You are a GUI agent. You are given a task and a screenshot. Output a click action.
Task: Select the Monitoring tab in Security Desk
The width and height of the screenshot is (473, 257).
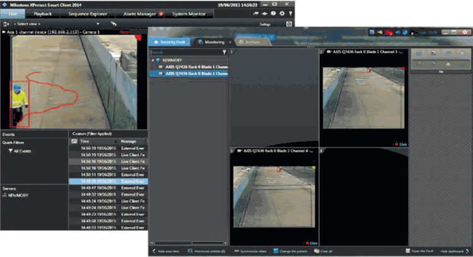214,42
